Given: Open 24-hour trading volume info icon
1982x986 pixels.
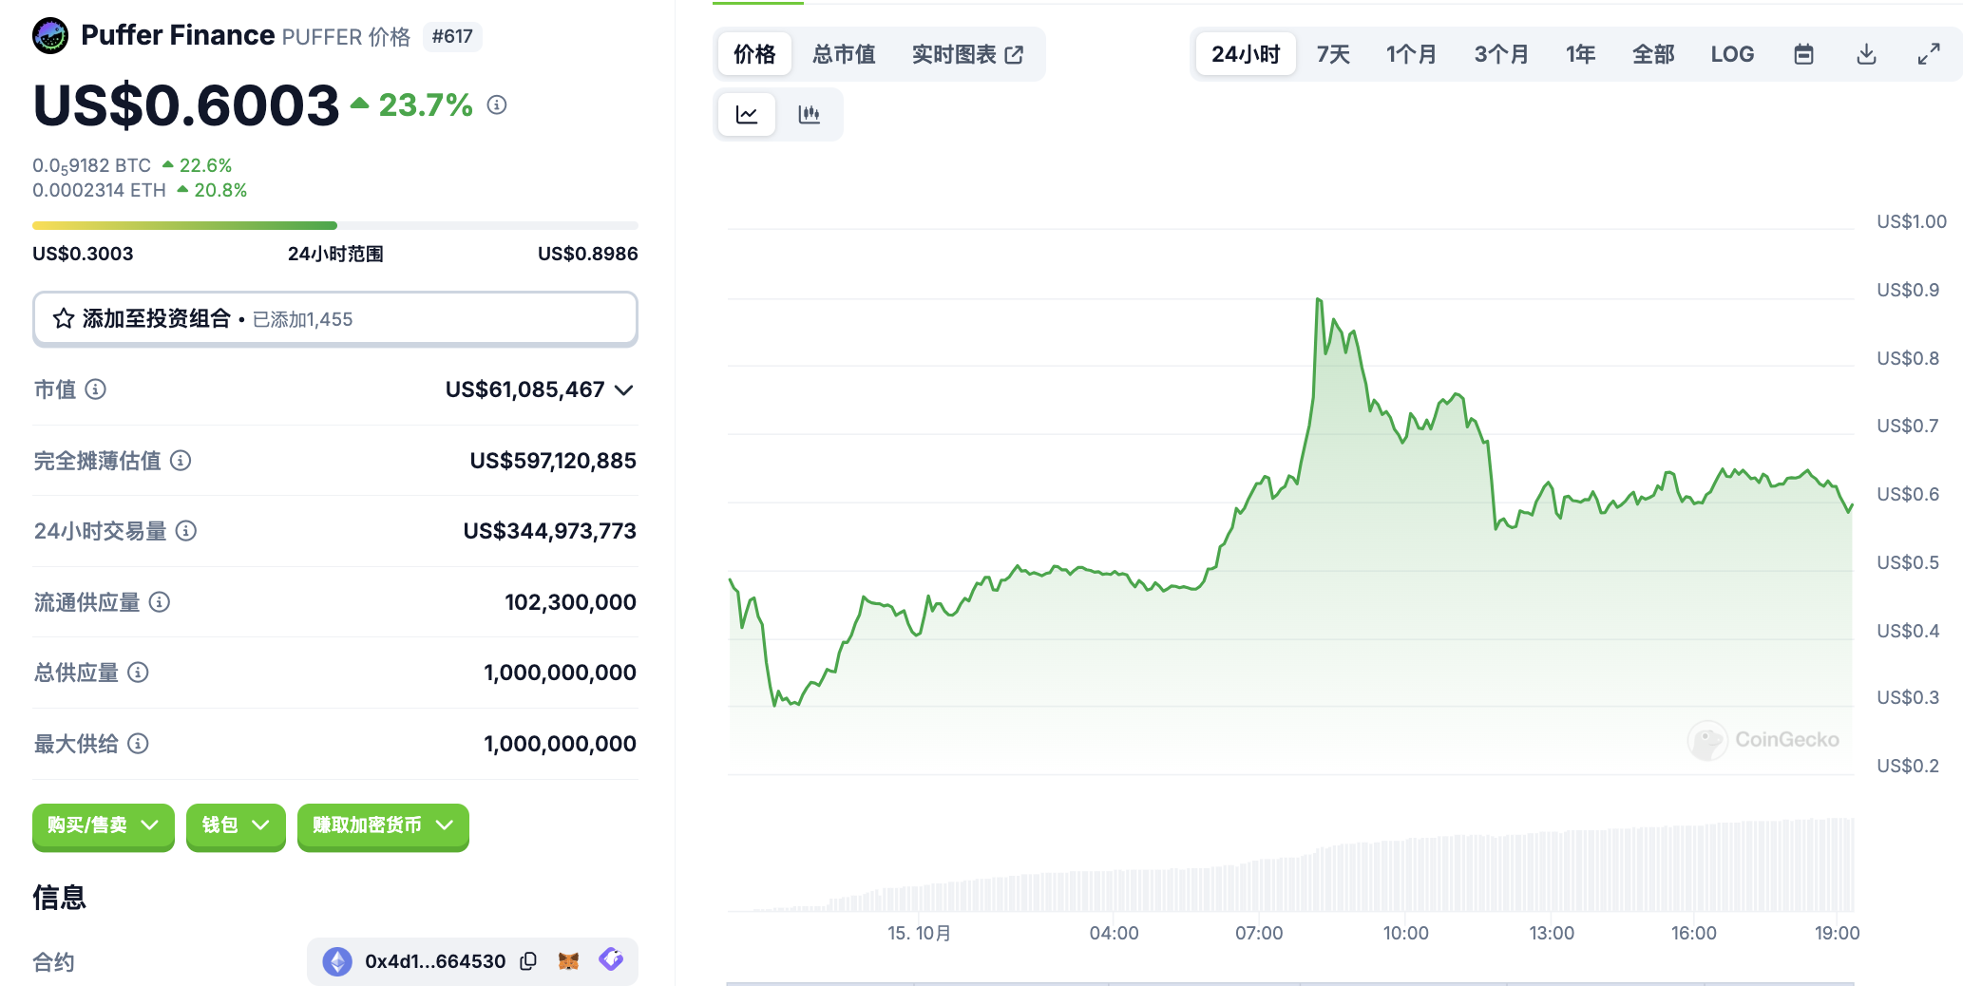Looking at the screenshot, I should (186, 531).
